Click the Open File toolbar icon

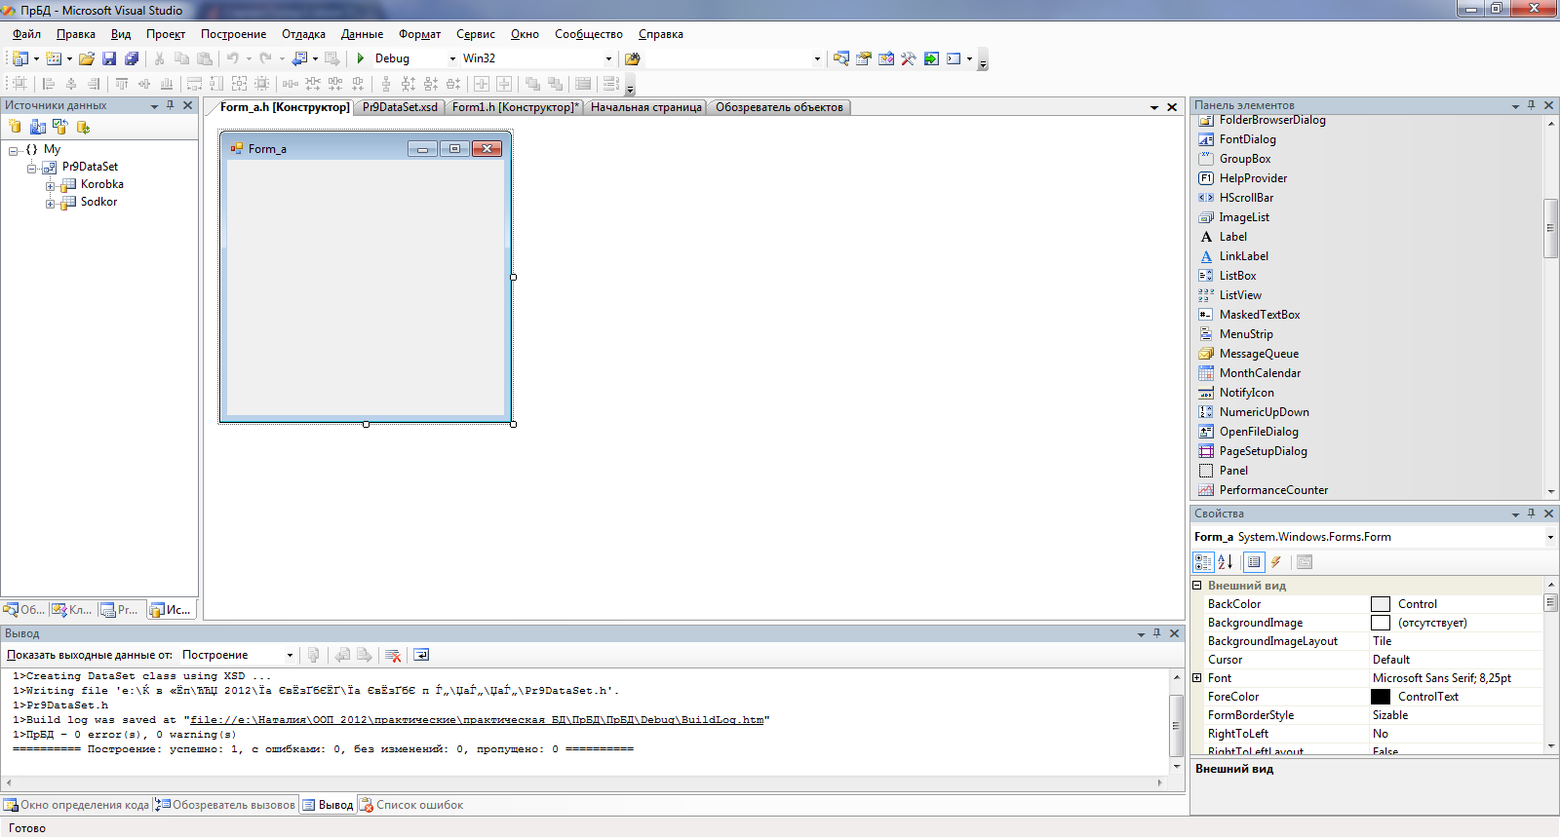(x=87, y=58)
